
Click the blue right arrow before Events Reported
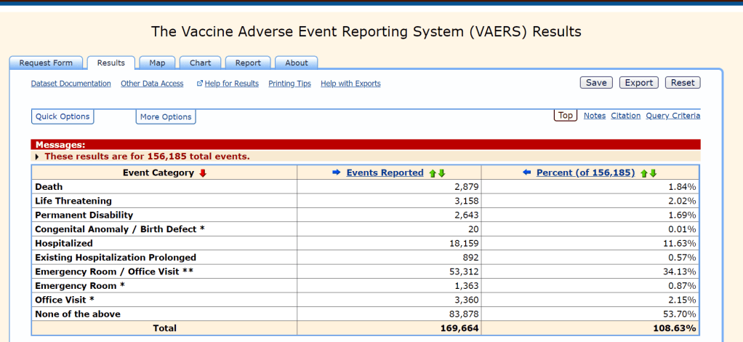[x=337, y=172]
